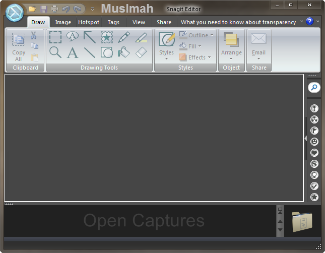Image resolution: width=325 pixels, height=253 pixels.
Task: Choose the Stamp tool
Action: point(107,37)
